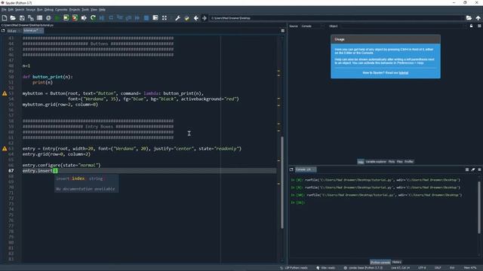Switch to the Files tab

coord(399,162)
